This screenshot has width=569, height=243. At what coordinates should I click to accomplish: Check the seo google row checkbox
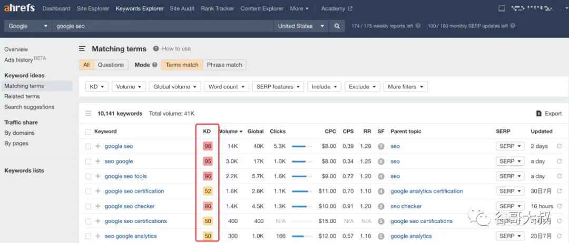pyautogui.click(x=88, y=161)
